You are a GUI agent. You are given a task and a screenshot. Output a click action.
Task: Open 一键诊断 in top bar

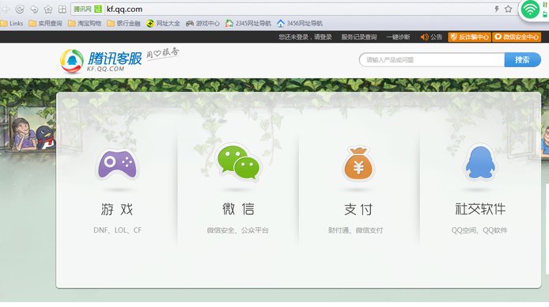click(398, 37)
